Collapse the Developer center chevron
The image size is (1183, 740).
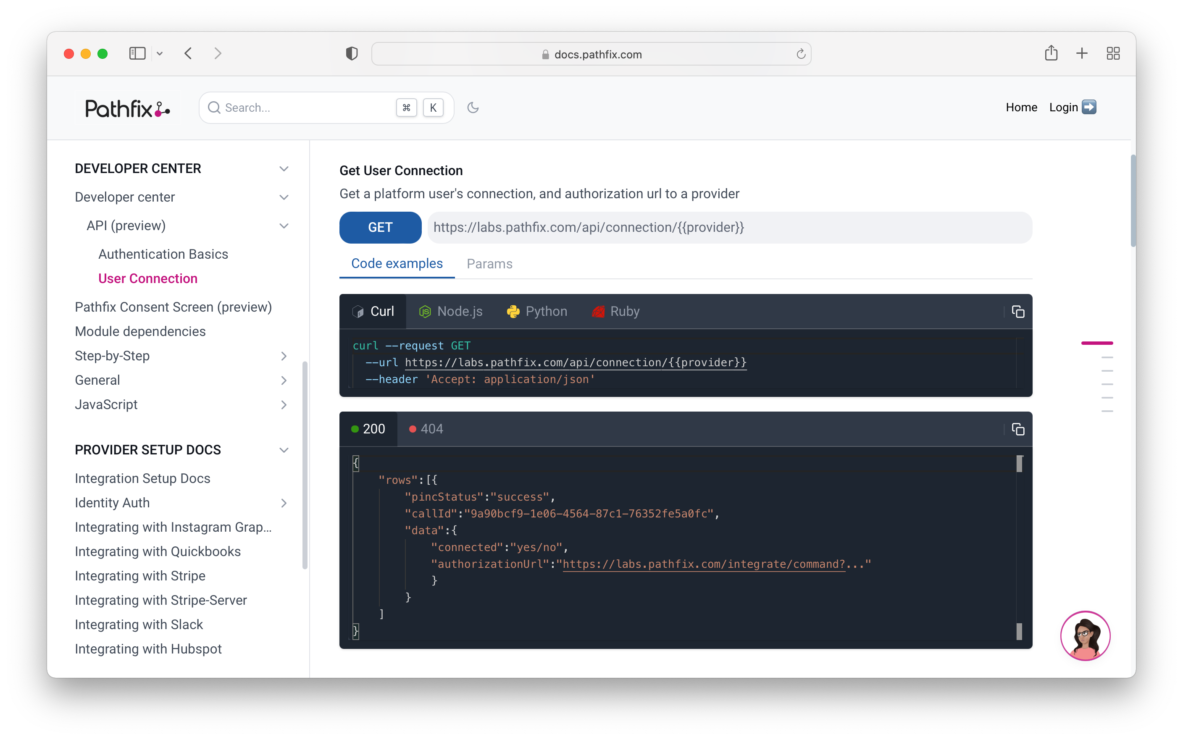click(284, 197)
